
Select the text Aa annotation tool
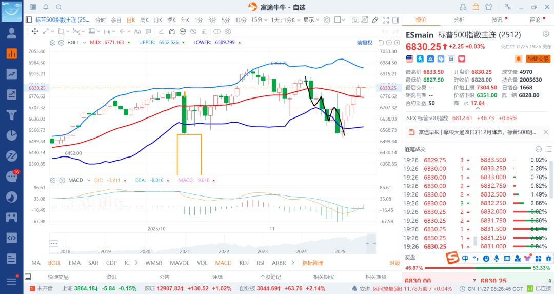coord(137,31)
